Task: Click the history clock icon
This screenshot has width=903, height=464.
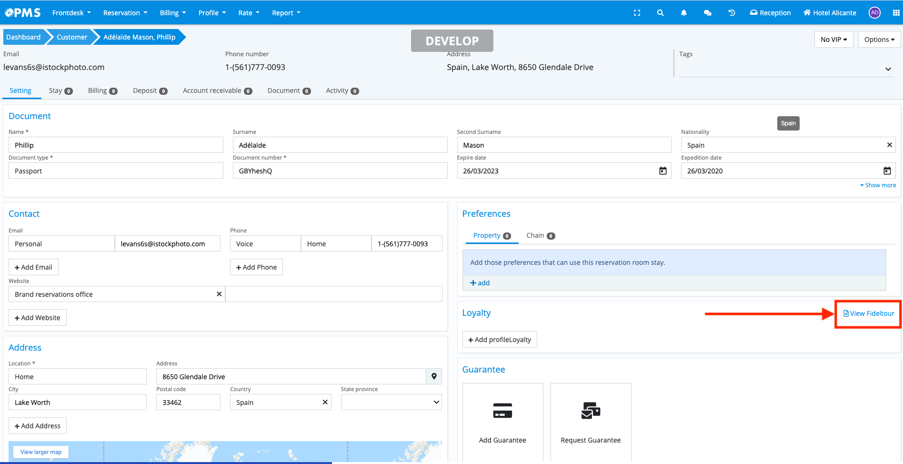Action: [732, 13]
